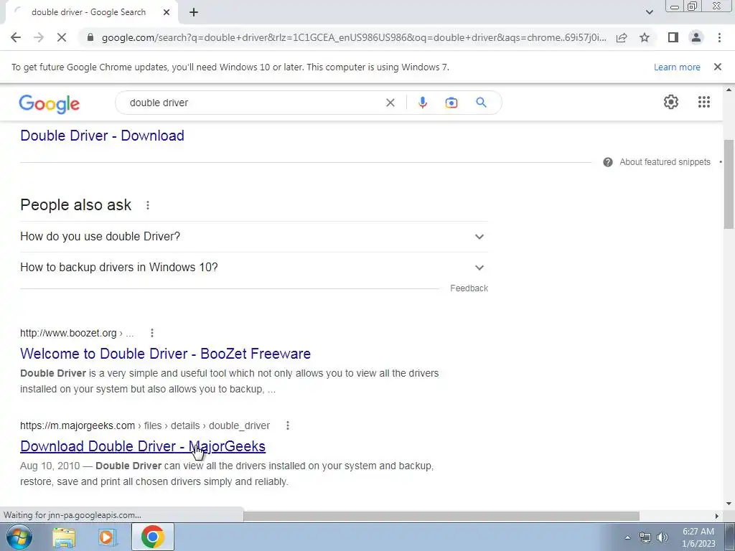Open Welcome to Double Driver - BooZet Freeware
Viewport: 735px width, 551px height.
[166, 354]
